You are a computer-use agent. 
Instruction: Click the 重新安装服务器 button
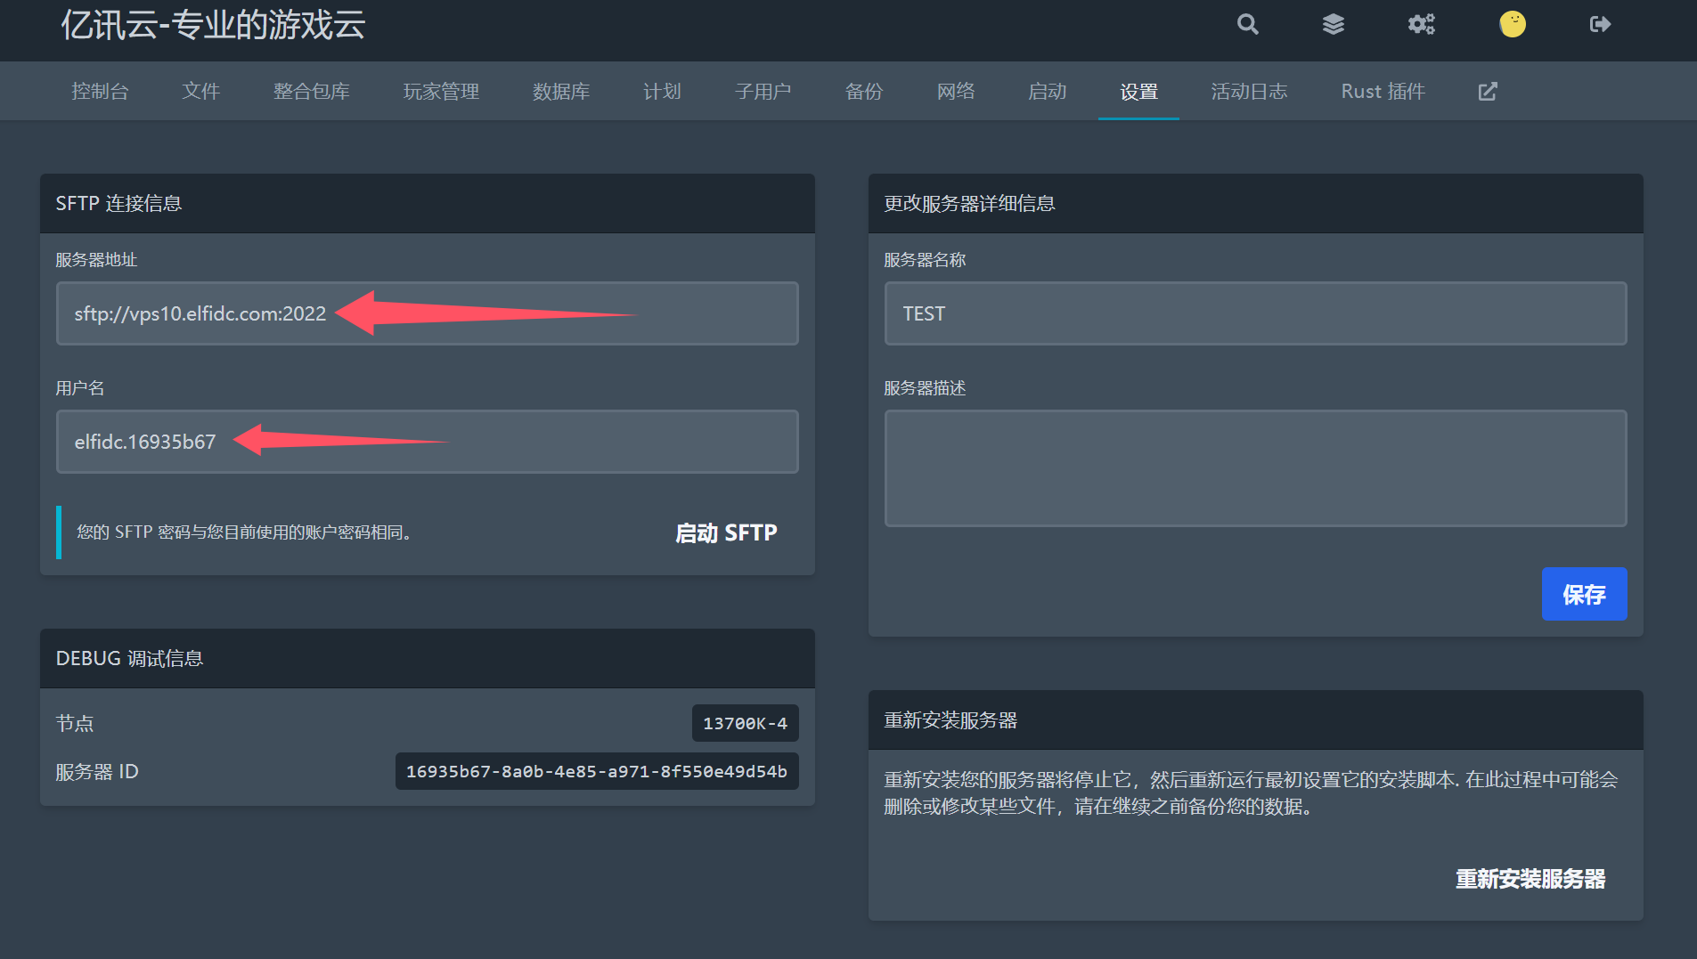(x=1530, y=879)
